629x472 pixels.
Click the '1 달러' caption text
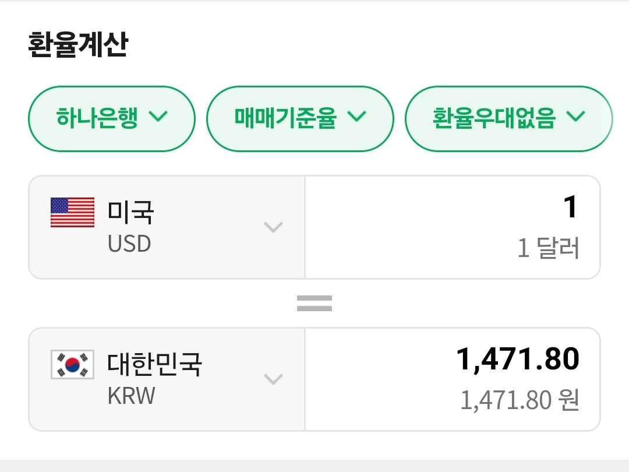tap(548, 249)
